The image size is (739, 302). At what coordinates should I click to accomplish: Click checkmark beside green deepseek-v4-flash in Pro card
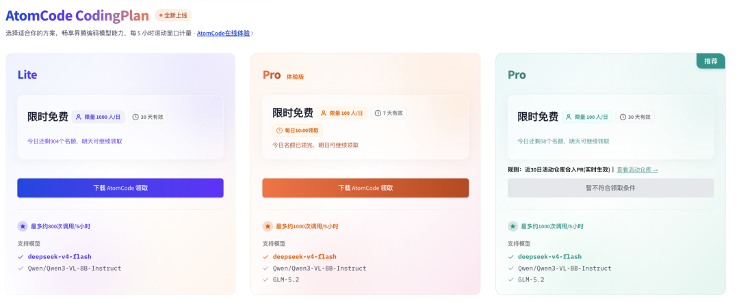[511, 257]
